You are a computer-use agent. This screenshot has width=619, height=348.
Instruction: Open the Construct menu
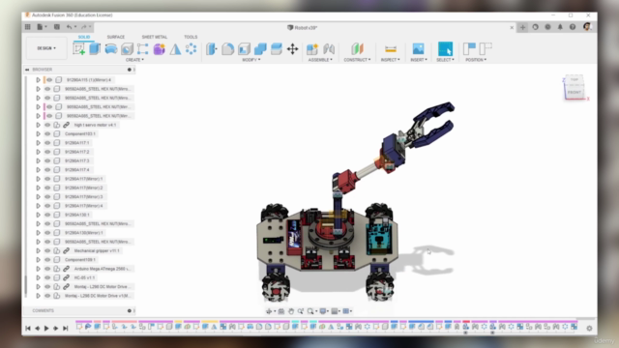coord(357,60)
